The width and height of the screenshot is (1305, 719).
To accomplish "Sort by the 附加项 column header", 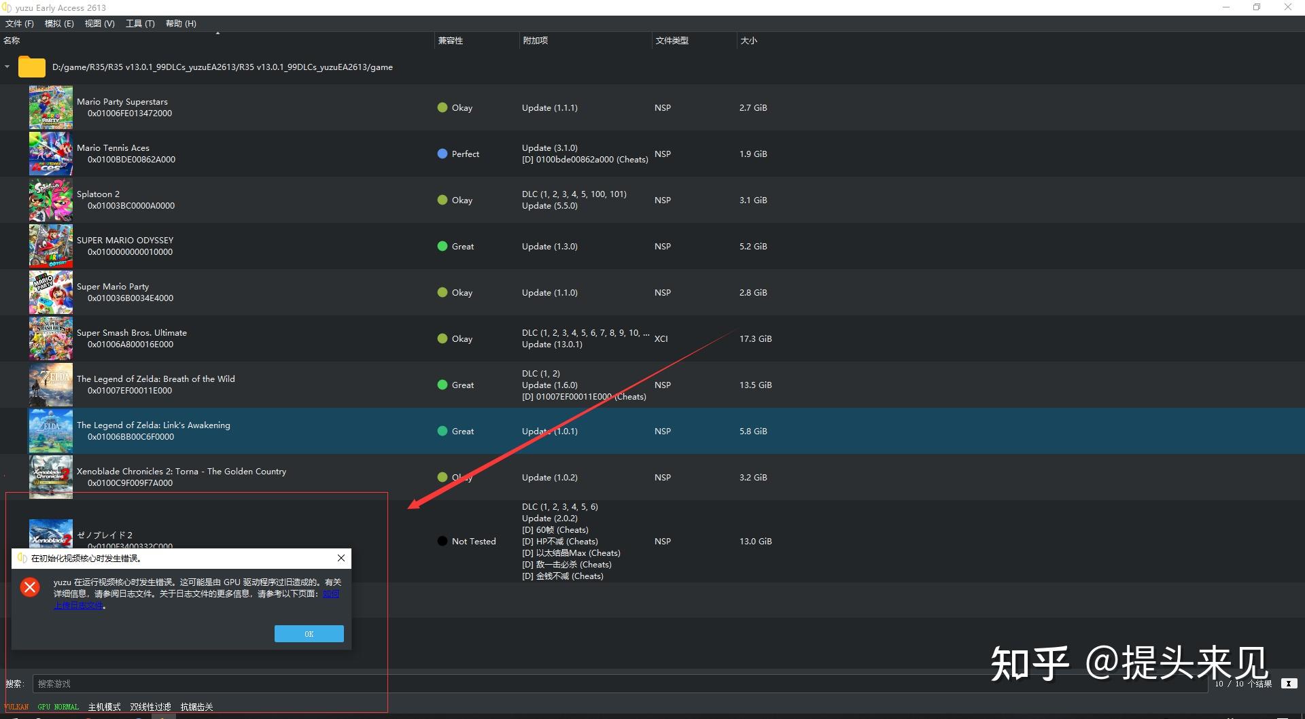I will 585,41.
